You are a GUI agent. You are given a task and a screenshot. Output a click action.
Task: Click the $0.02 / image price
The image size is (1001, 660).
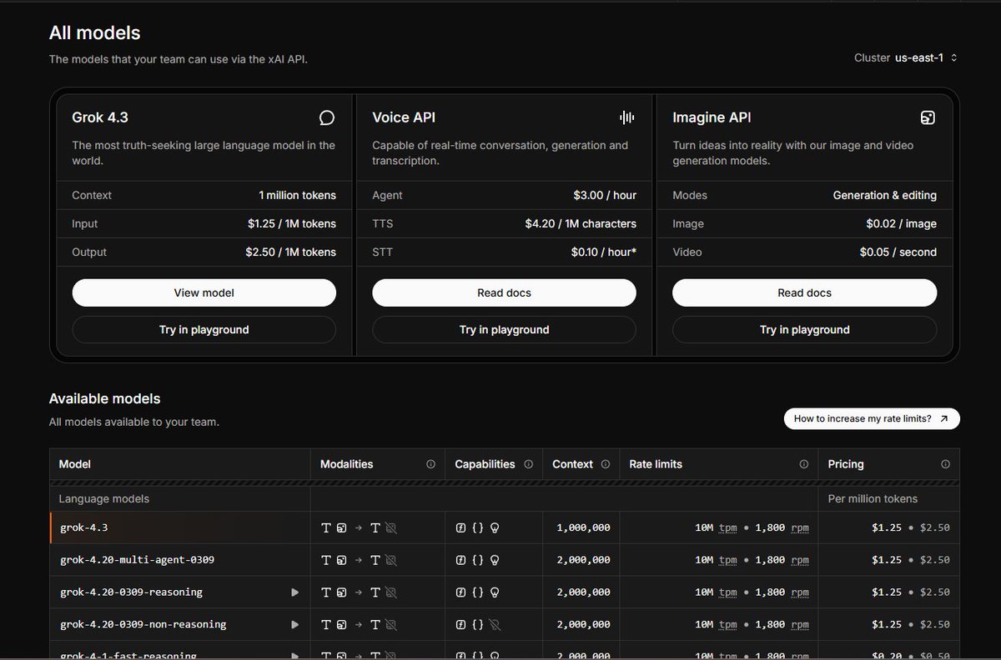(x=901, y=223)
